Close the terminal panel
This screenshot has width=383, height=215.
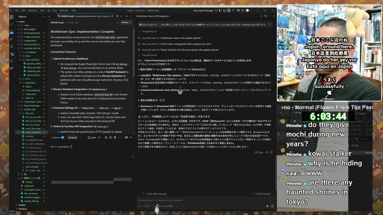[131, 137]
